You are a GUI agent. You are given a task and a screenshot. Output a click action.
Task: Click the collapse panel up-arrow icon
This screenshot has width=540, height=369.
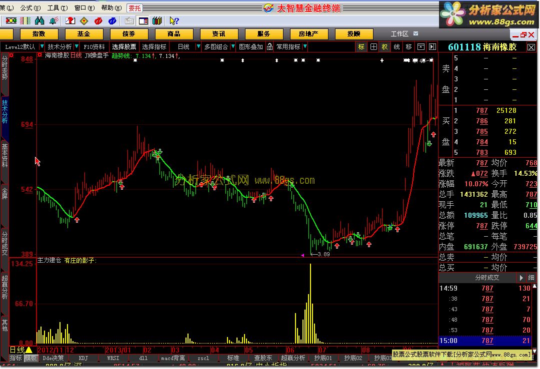pyautogui.click(x=421, y=47)
